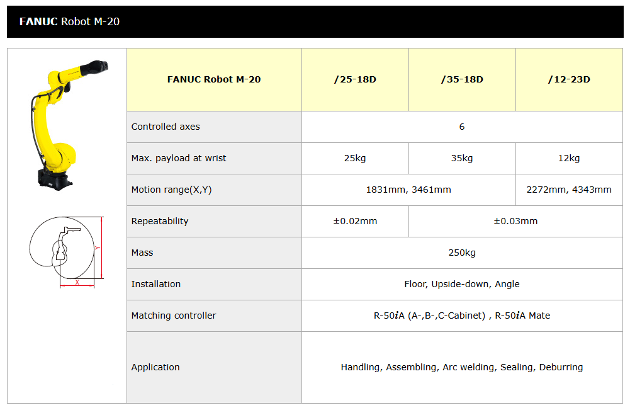The width and height of the screenshot is (630, 415).
Task: Click the Handling, Assembling application list
Action: coord(462,367)
